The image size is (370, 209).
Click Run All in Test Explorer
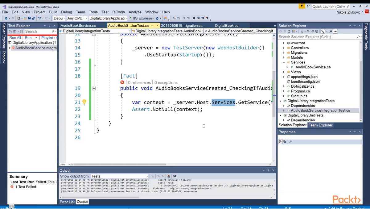(x=15, y=38)
